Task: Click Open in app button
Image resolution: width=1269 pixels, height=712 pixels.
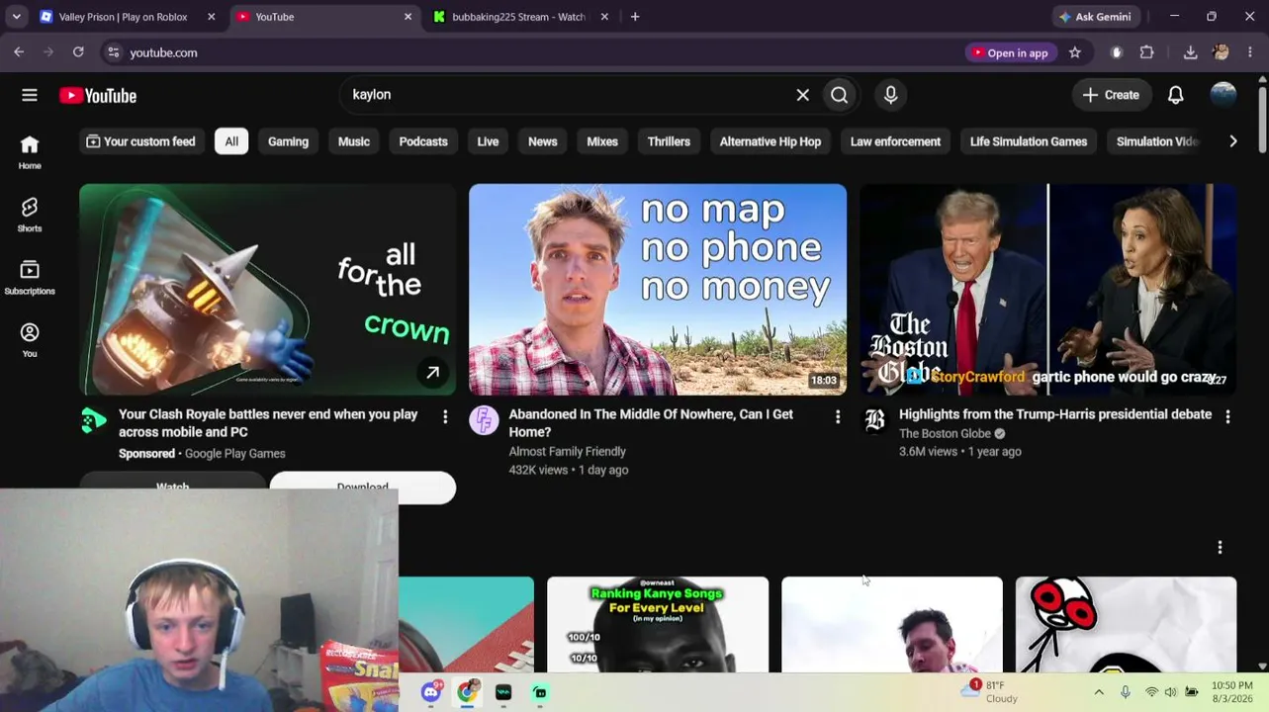Action: point(1011,52)
